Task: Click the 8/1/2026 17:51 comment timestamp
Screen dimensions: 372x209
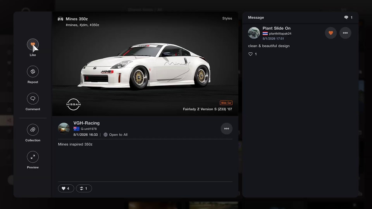Action: [273, 39]
